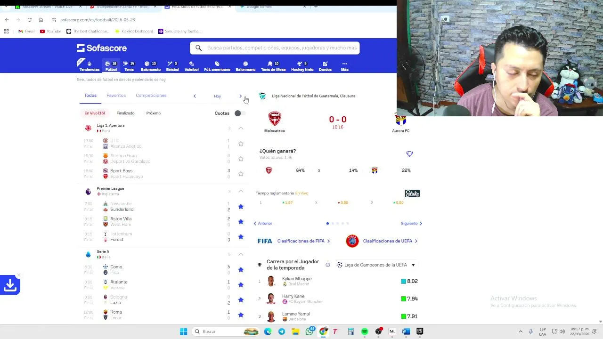Open Harry Kane player row

click(x=338, y=299)
